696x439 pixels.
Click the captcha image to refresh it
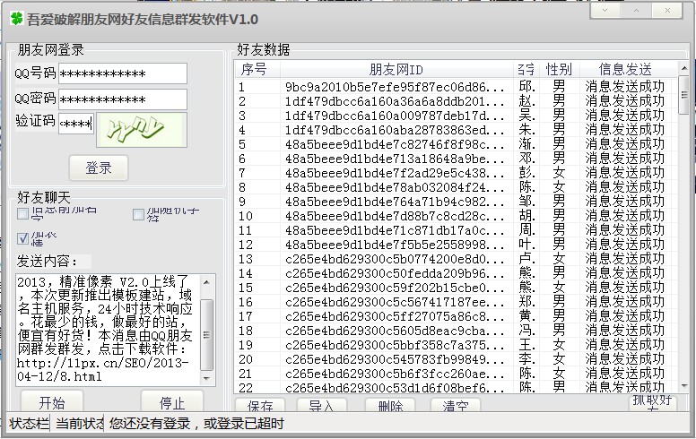click(142, 130)
